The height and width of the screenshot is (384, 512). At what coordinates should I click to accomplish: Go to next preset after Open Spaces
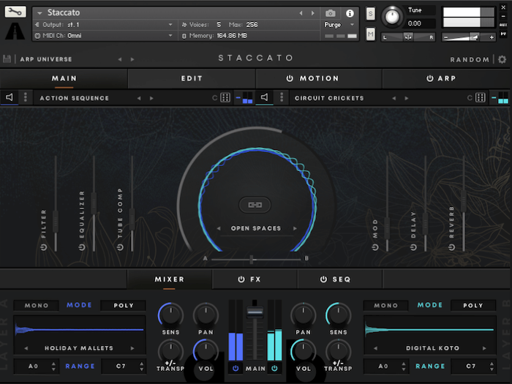click(295, 228)
